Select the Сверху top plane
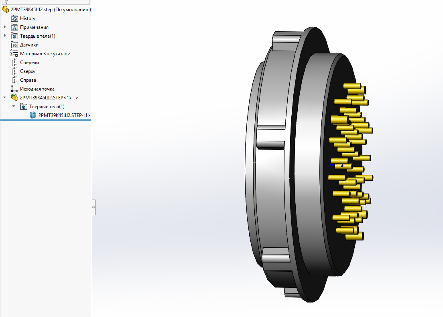Viewport: 443px width, 317px height. click(27, 71)
